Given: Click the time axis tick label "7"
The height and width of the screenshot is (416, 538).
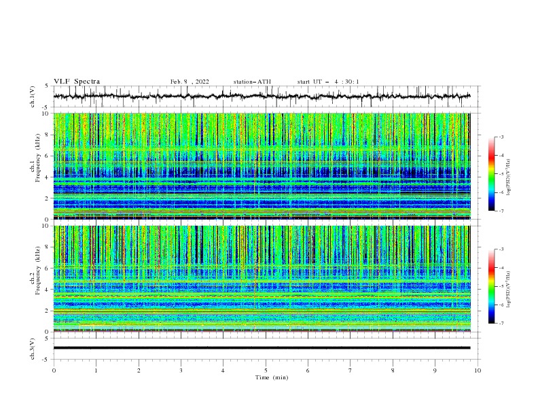Looking at the screenshot, I should point(351,370).
